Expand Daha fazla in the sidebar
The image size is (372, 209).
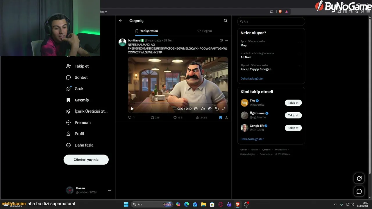pos(80,145)
